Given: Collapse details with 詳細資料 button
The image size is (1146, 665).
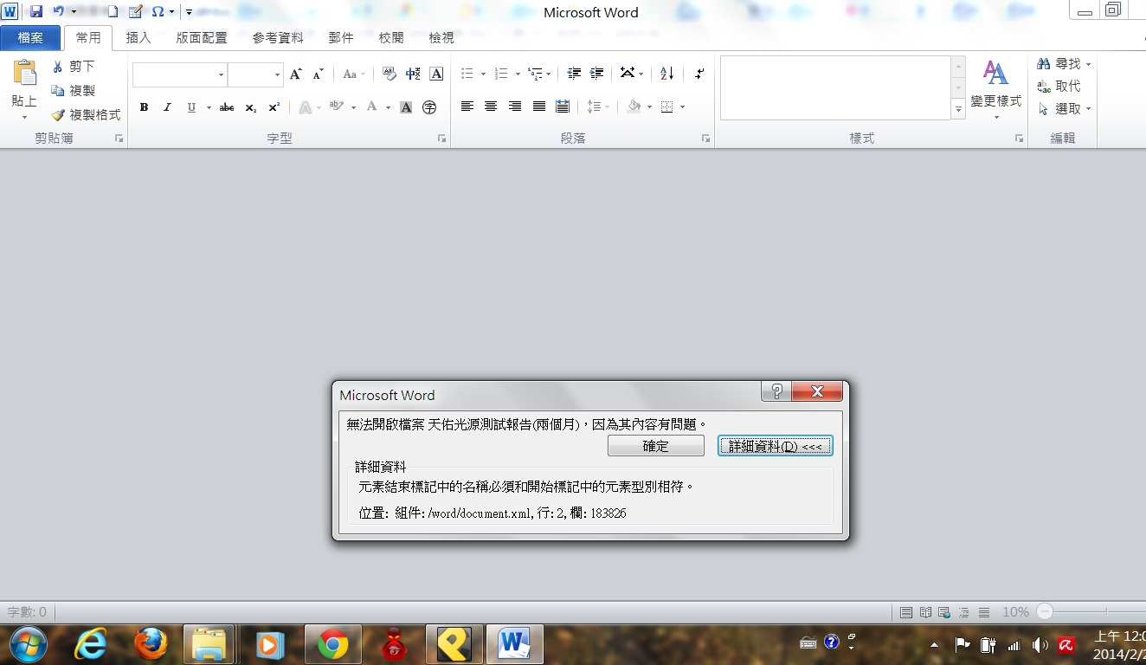Looking at the screenshot, I should coord(775,446).
